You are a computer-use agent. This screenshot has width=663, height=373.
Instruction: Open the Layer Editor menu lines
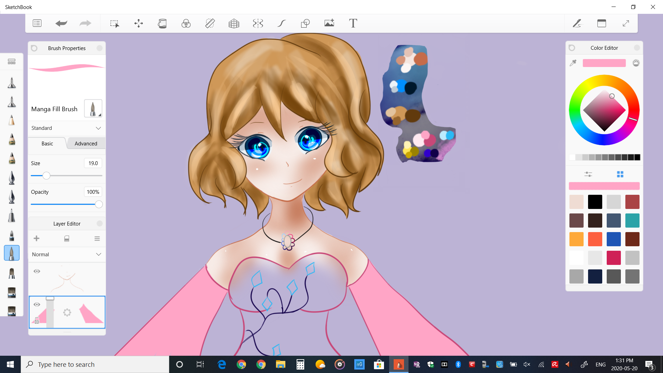pyautogui.click(x=97, y=239)
